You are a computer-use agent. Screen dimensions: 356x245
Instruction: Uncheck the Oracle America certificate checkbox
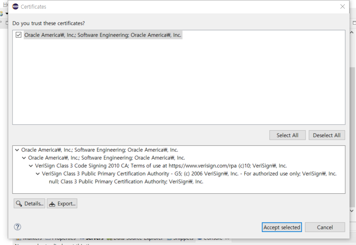[x=19, y=35]
